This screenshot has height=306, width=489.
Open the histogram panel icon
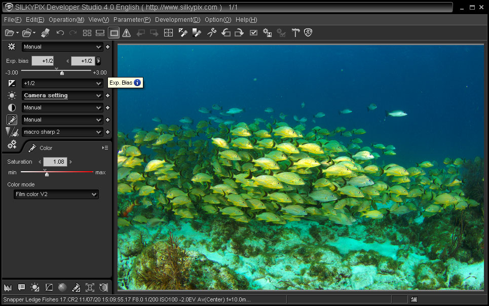(x=8, y=287)
